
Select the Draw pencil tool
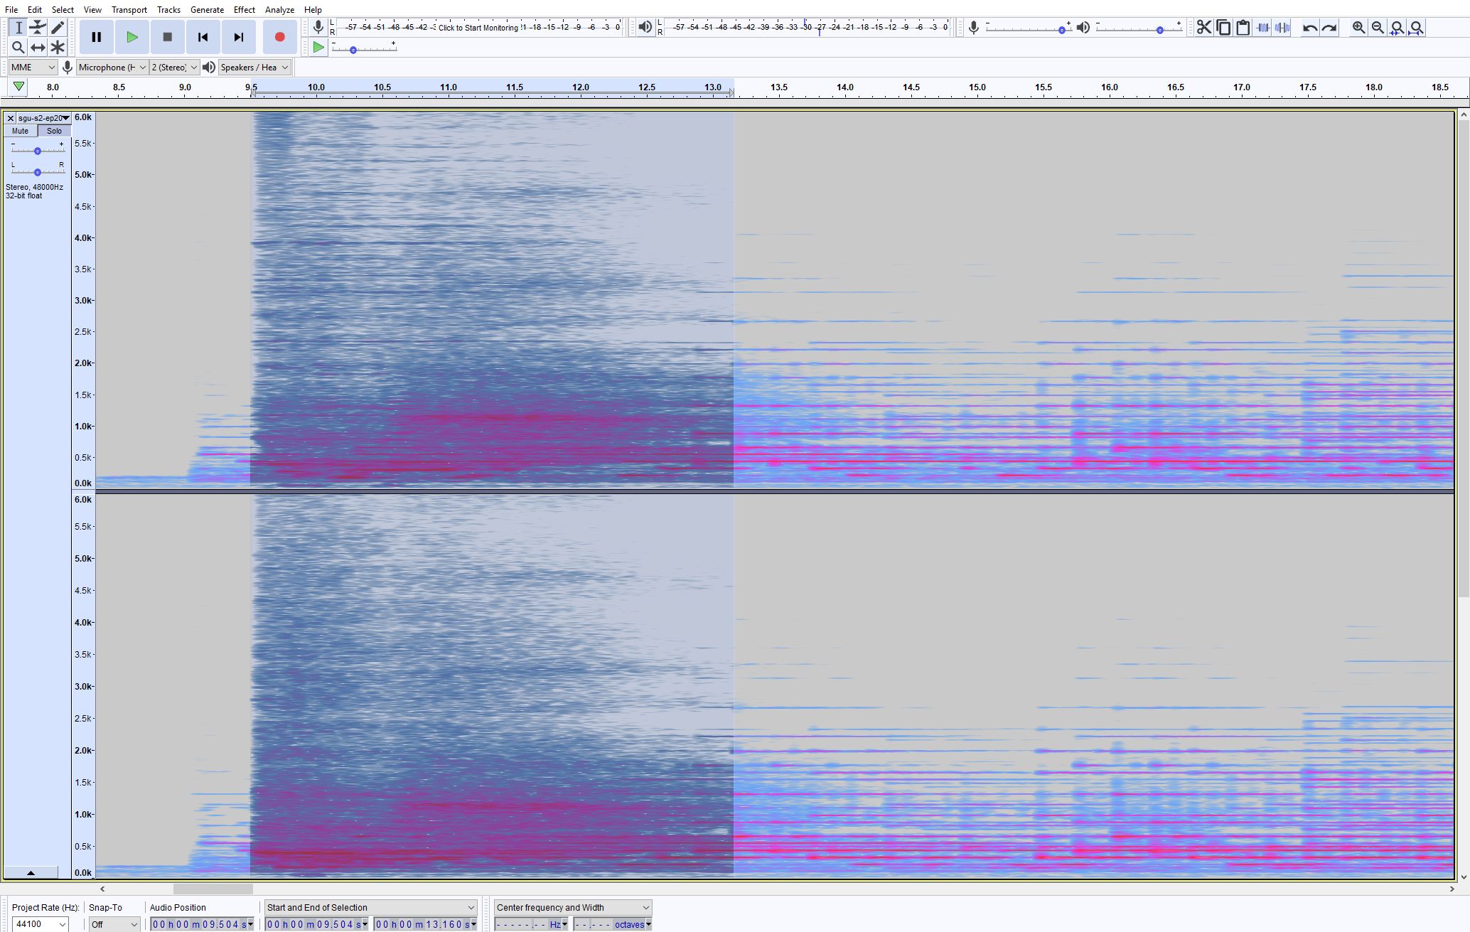[x=58, y=28]
